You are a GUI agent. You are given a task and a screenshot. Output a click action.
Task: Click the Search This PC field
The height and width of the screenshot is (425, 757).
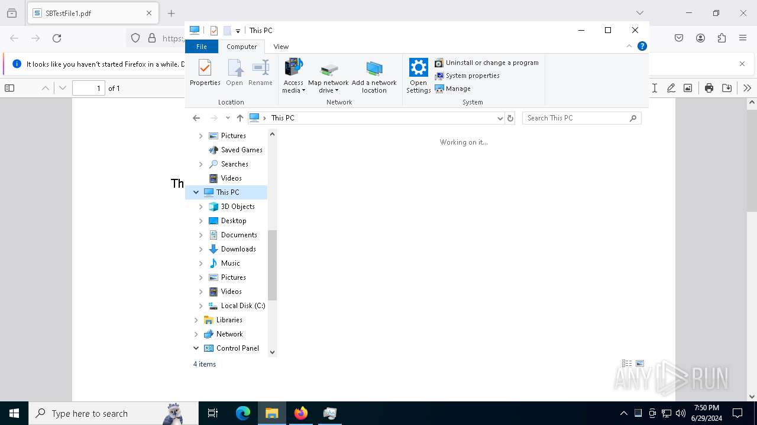(581, 118)
